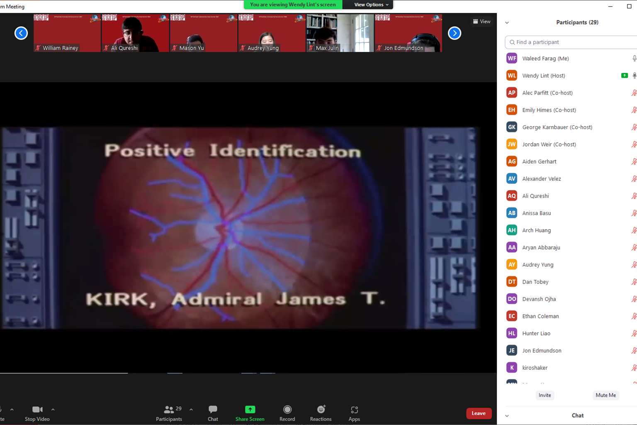Show previous video thumbnails with left arrow

[21, 33]
